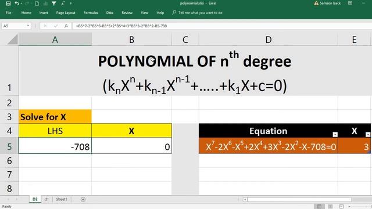Open Customize Quick Access Toolbar dropdown
Screen dimensions: 372x209
point(71,3)
